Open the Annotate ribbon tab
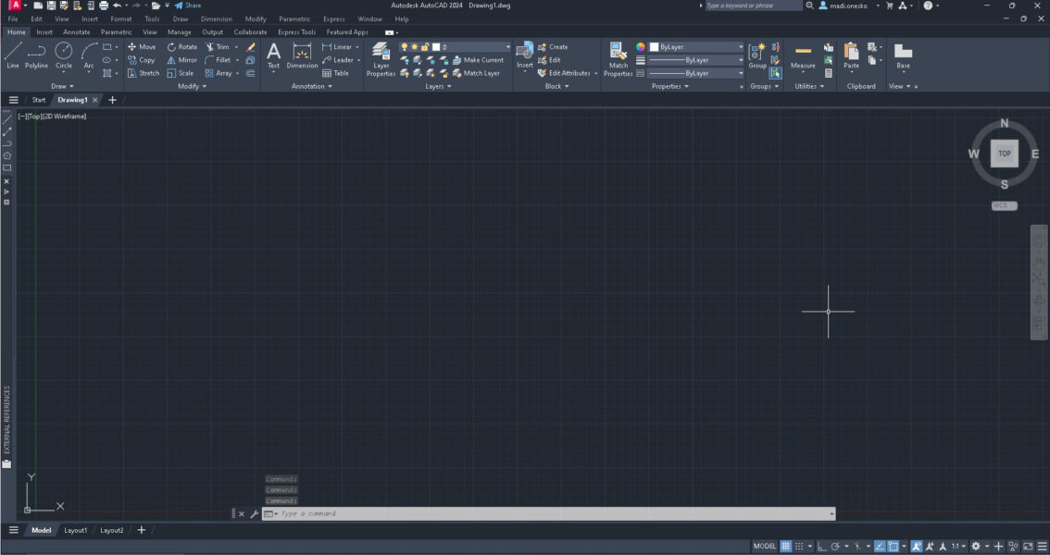1050x555 pixels. 77,31
